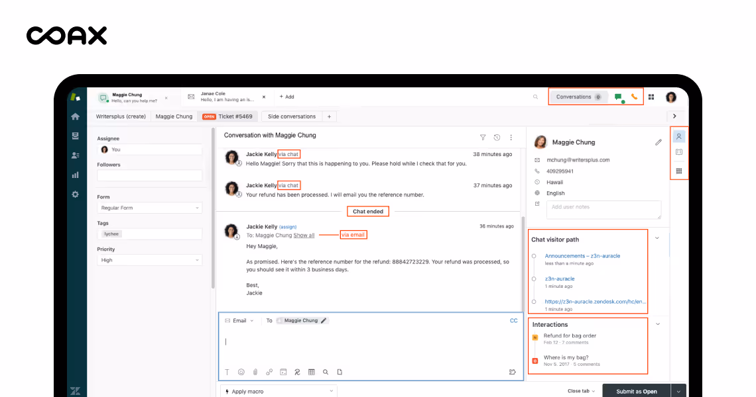Click the top search magnifier icon
This screenshot has height=397, width=756.
[x=535, y=97]
